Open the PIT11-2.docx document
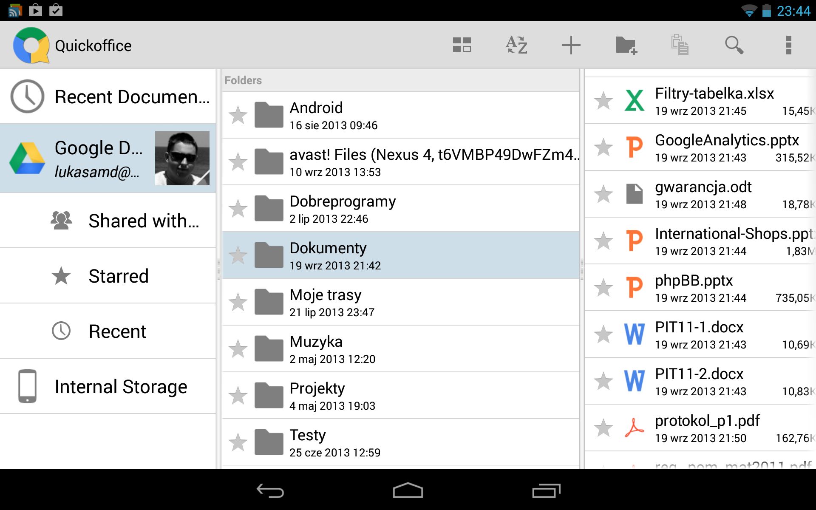This screenshot has height=510, width=816. 700,381
